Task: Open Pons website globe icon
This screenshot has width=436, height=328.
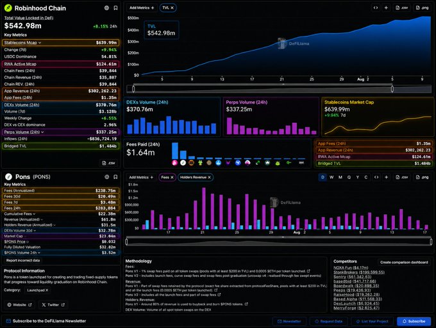Action: point(106,177)
